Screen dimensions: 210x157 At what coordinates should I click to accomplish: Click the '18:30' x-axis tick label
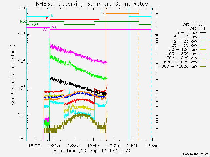pos(73,146)
